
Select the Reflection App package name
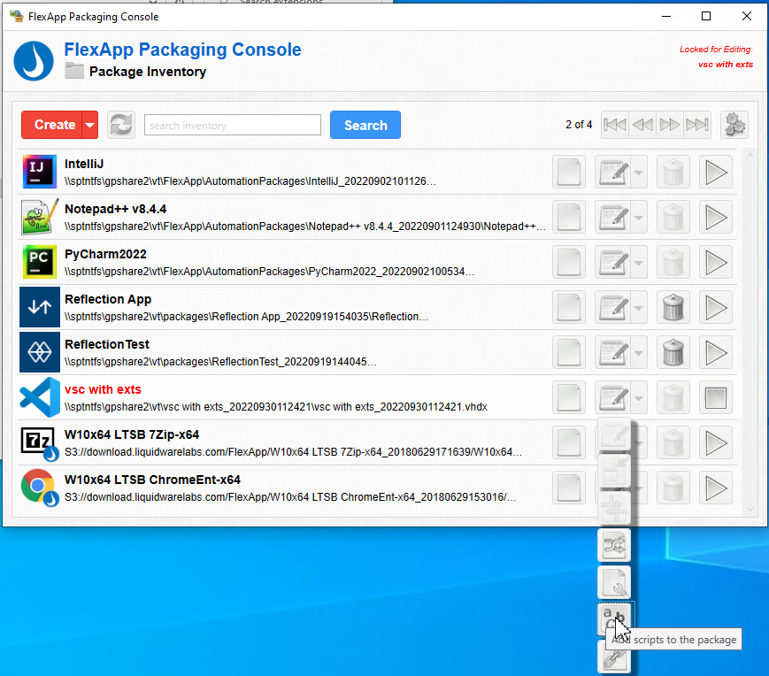click(x=108, y=299)
